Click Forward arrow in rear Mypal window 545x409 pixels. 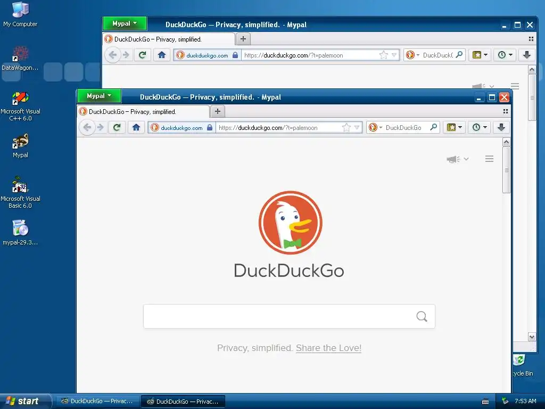(x=126, y=55)
